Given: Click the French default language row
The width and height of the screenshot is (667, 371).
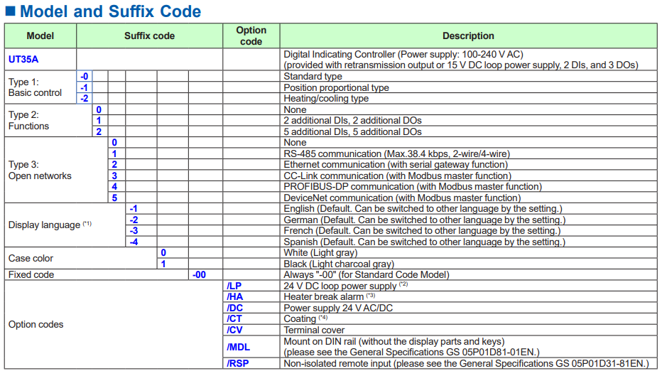Looking at the screenshot, I should [x=422, y=230].
